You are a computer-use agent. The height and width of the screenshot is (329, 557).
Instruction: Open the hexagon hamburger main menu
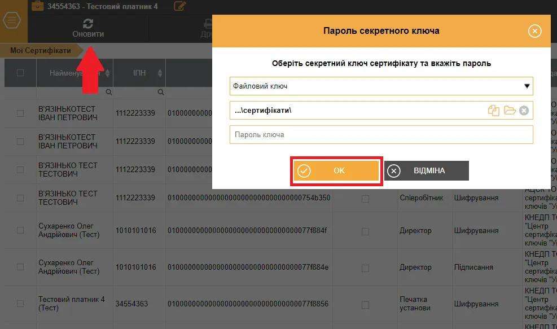(12, 20)
